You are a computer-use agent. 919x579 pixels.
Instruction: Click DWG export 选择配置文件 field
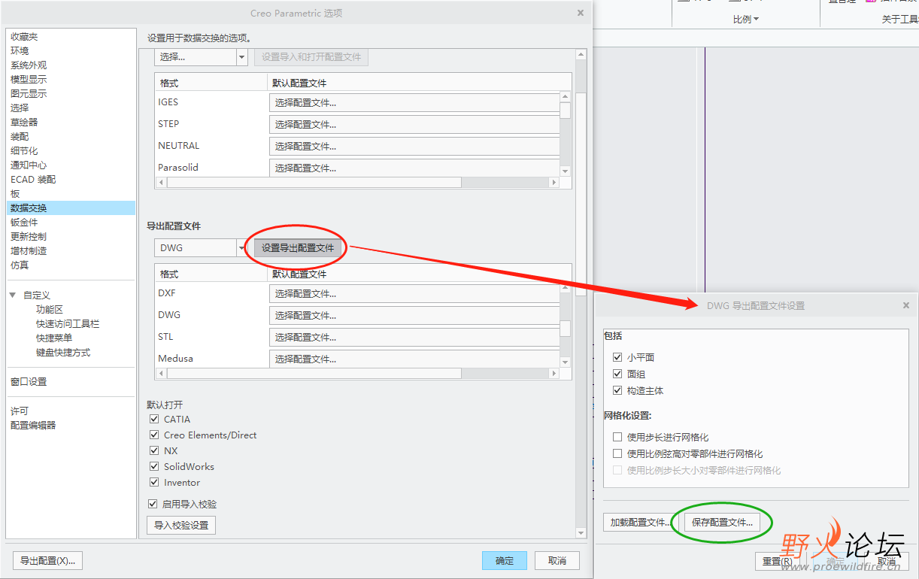414,316
